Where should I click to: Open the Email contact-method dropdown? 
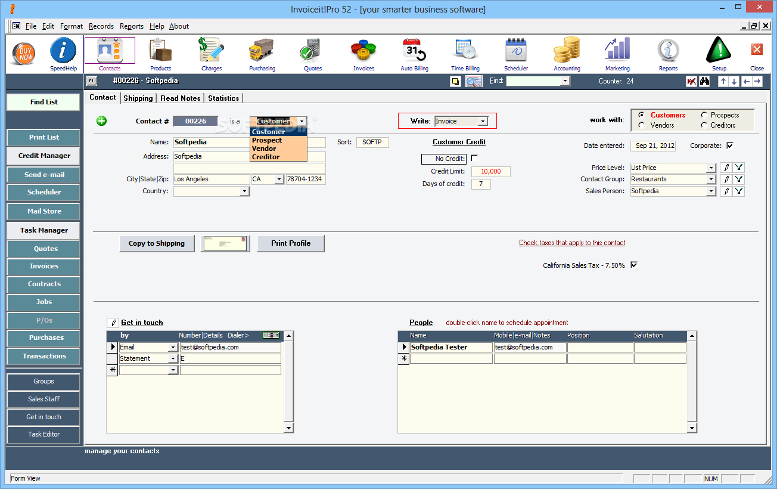[x=173, y=347]
